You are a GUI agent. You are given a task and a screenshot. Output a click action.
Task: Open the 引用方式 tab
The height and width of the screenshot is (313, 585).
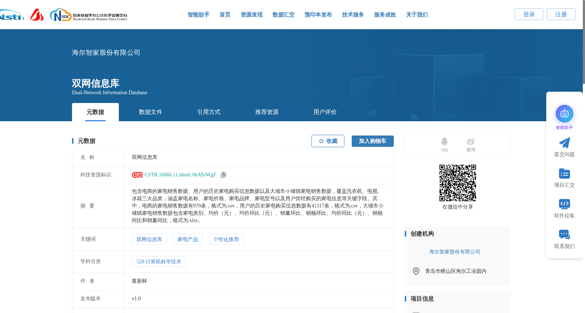tap(209, 112)
